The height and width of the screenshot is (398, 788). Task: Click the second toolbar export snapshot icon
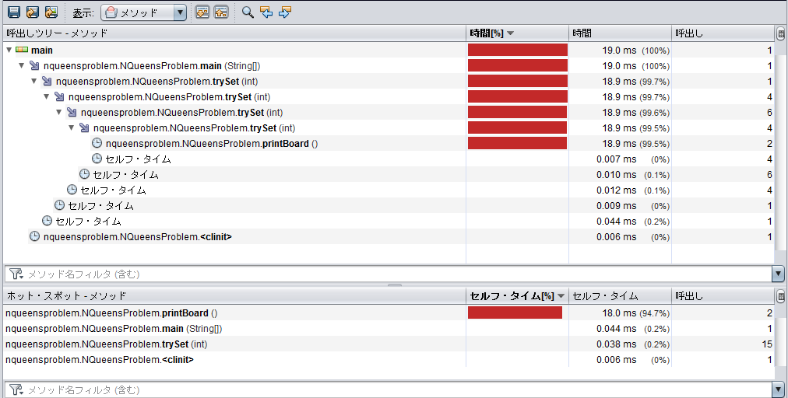coord(32,12)
